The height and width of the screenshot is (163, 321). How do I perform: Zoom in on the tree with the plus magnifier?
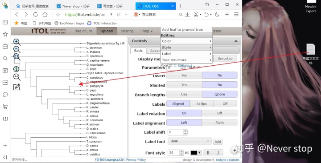(17, 42)
